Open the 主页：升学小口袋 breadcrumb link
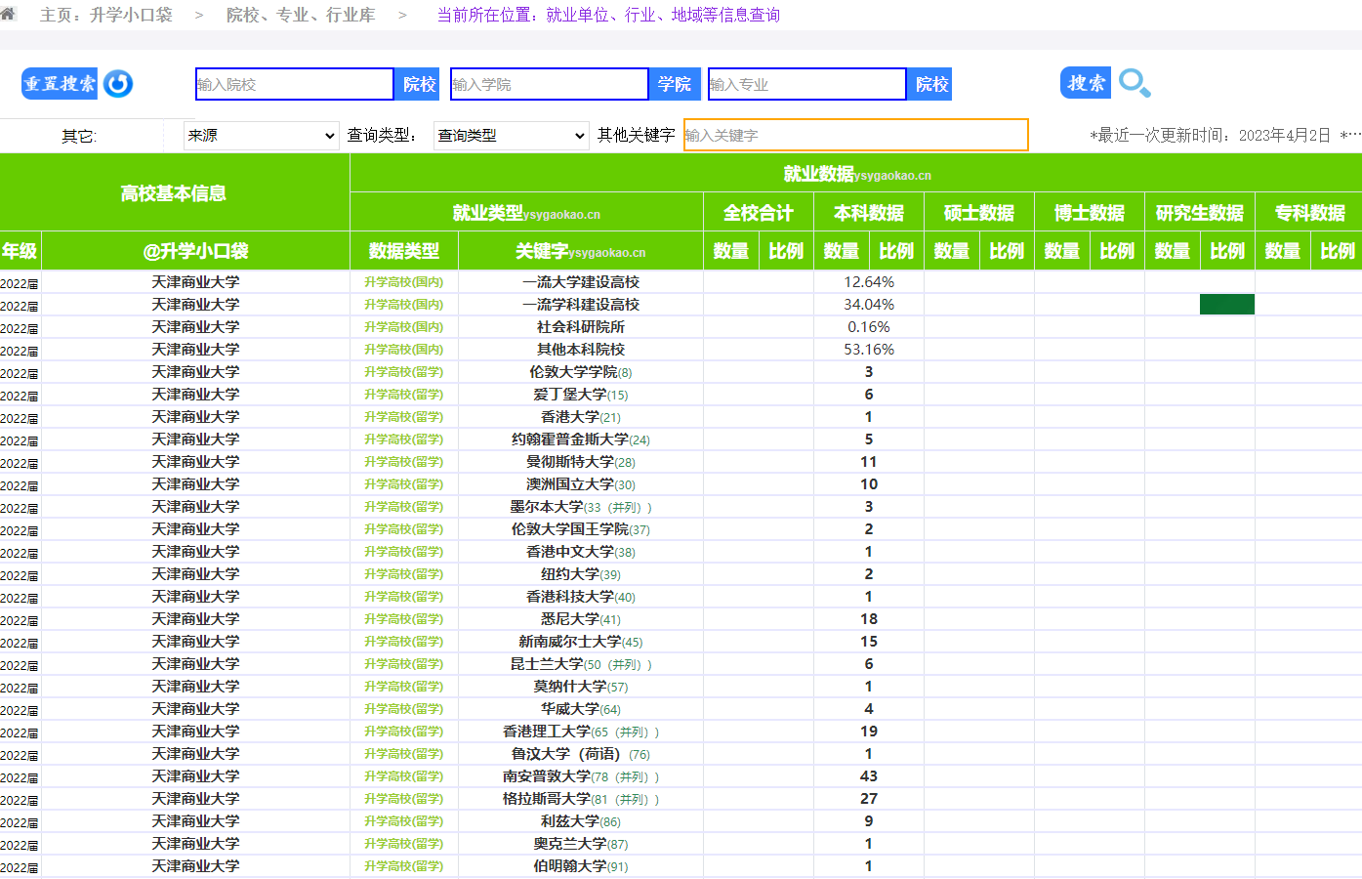Image resolution: width=1362 pixels, height=879 pixels. (106, 15)
